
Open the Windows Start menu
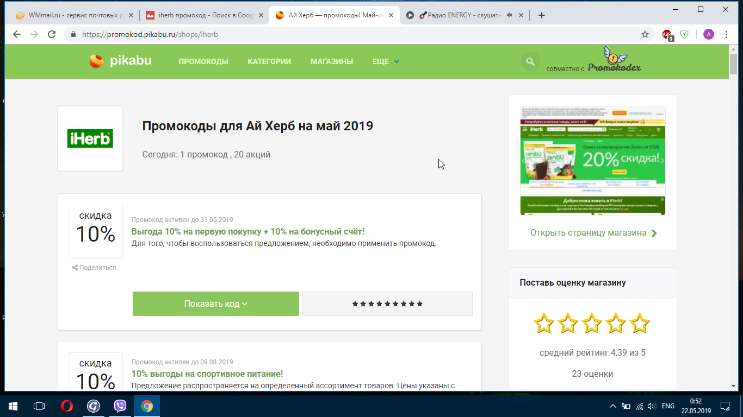click(13, 406)
